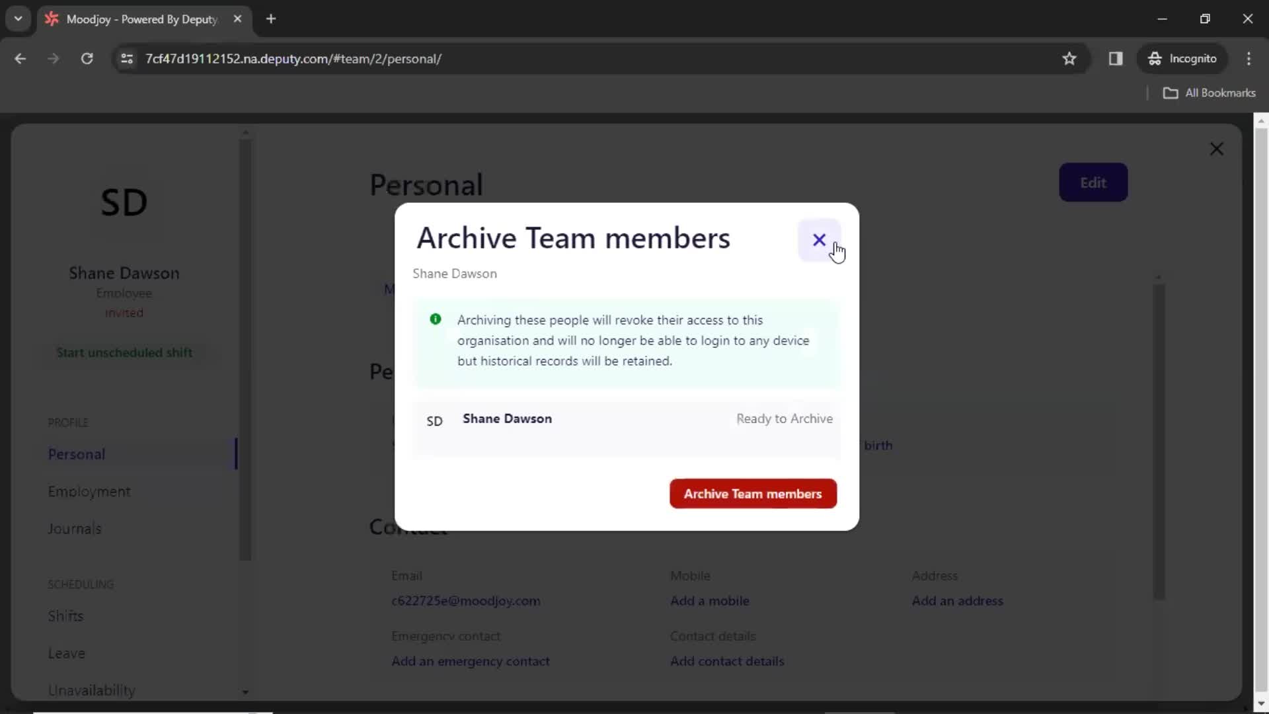Open the Chrome three-dot menu
Viewport: 1269px width, 714px height.
[1249, 59]
